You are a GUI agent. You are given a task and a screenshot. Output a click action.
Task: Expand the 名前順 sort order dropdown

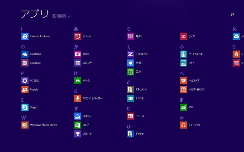(x=61, y=16)
